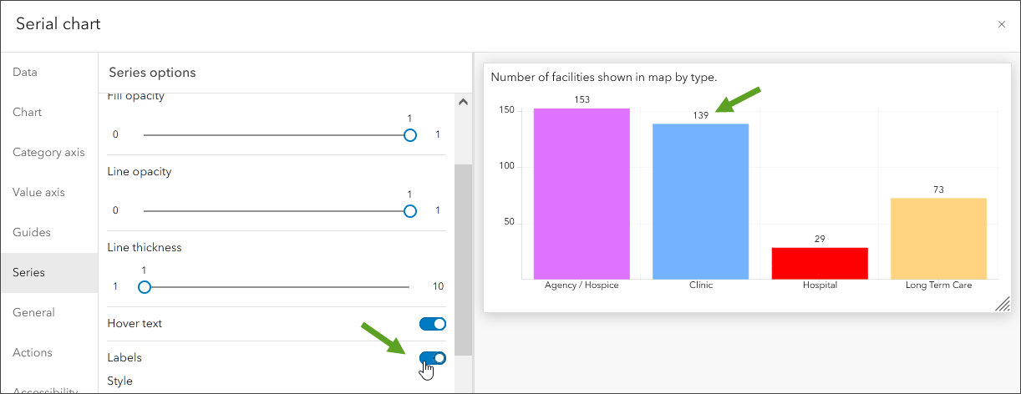Open the Data tab
Image resolution: width=1021 pixels, height=394 pixels.
(x=25, y=73)
